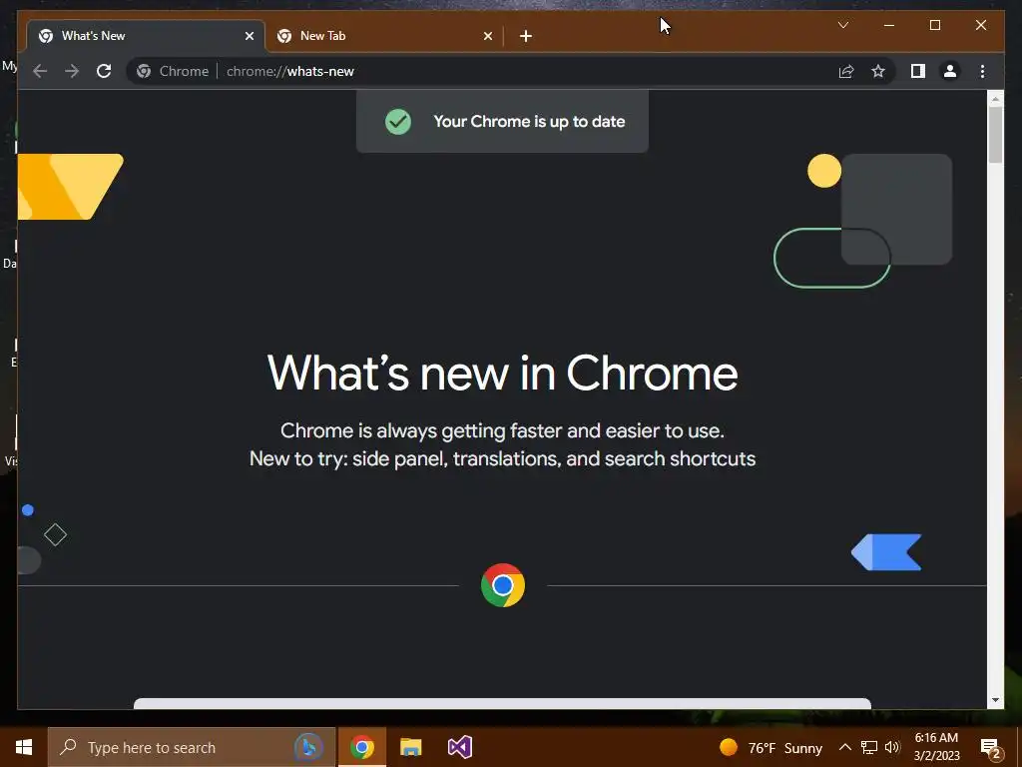The height and width of the screenshot is (767, 1022).
Task: Launch Visual Studio from the taskbar
Action: tap(459, 747)
